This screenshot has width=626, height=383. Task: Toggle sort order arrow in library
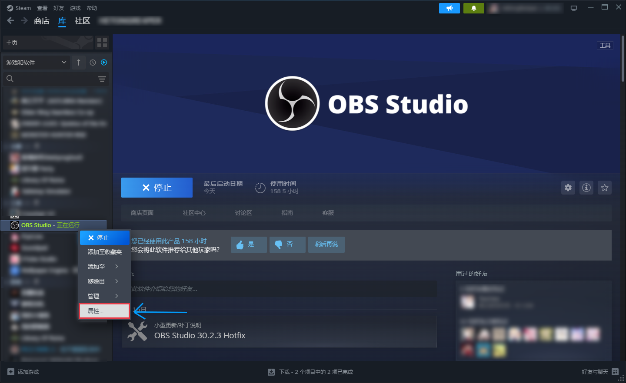click(x=79, y=63)
